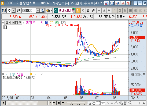Click the chart split-window icon
Screen dimensions: 147x106
(x=89, y=103)
